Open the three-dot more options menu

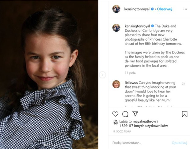click(x=185, y=9)
